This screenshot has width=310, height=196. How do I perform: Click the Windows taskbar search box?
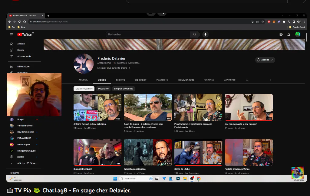(x=136, y=179)
